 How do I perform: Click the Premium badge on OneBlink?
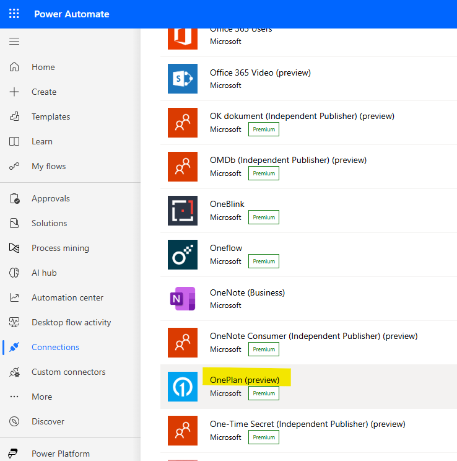point(264,217)
